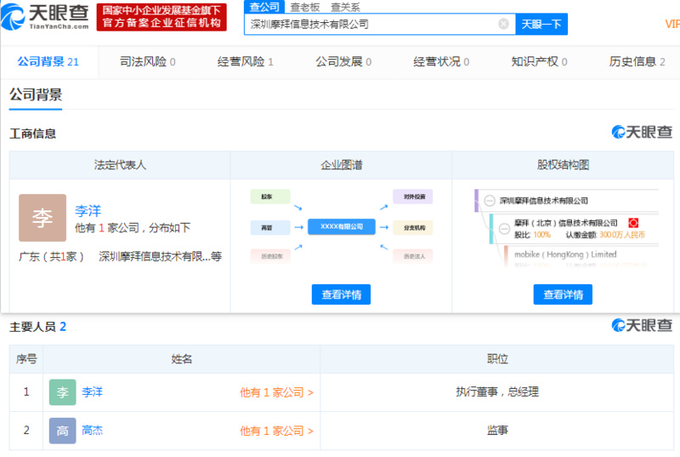
Task: Select the 监事 position cell
Action: tap(497, 430)
